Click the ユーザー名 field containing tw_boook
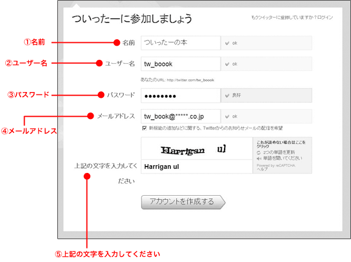The image size is (351, 262). [181, 64]
